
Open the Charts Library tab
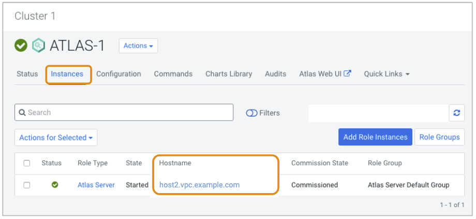(229, 74)
